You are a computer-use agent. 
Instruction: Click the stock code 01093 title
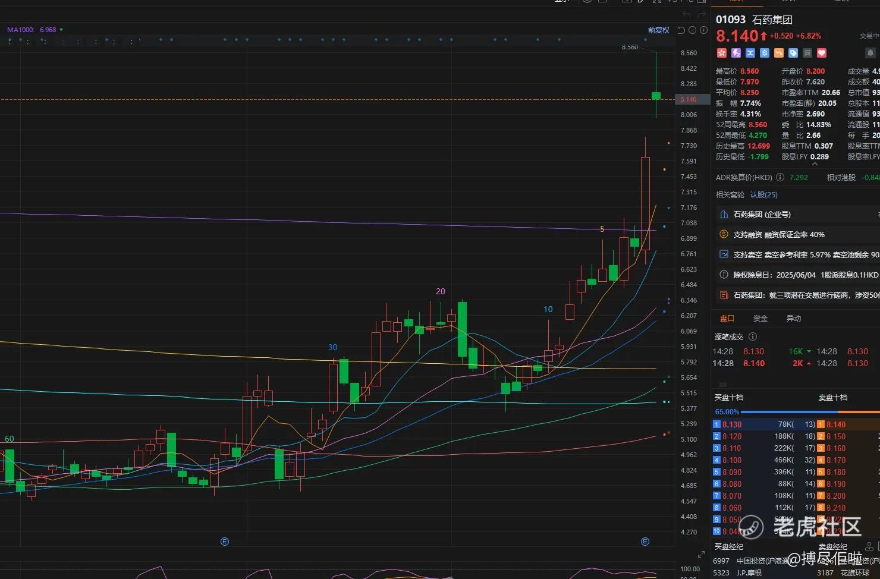tap(731, 20)
